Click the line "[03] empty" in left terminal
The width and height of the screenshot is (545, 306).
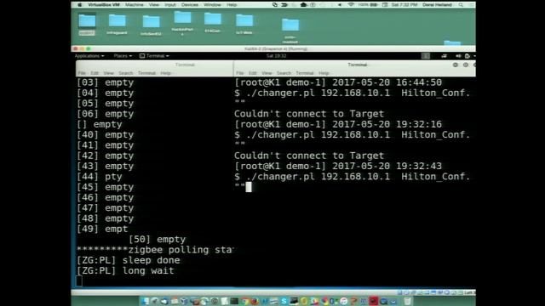click(x=106, y=82)
